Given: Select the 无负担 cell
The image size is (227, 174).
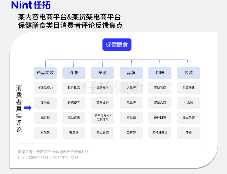Looking at the screenshot, I should pos(45,118).
